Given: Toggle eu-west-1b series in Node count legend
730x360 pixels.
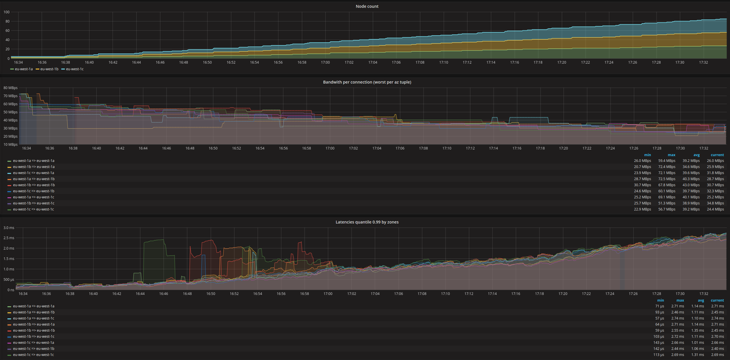Looking at the screenshot, I should click(x=49, y=69).
